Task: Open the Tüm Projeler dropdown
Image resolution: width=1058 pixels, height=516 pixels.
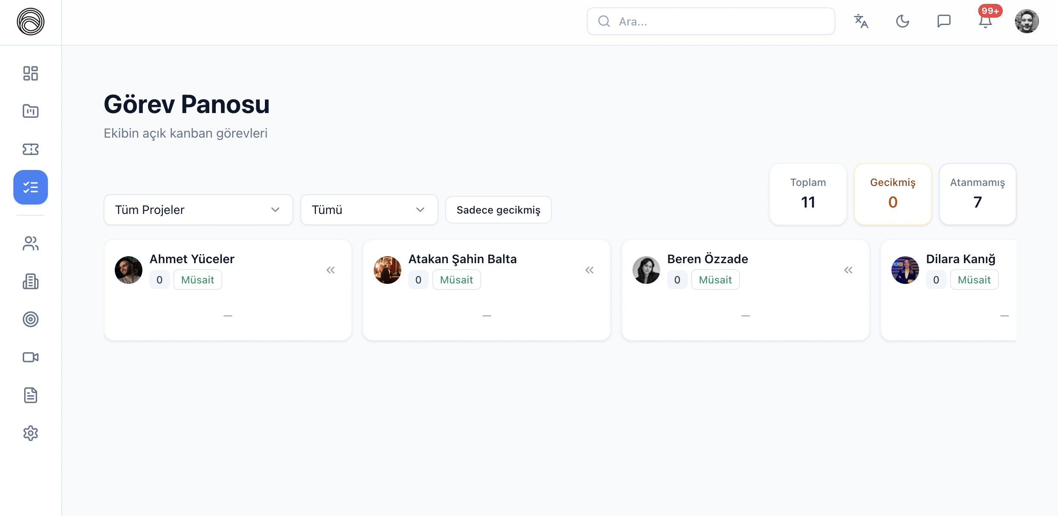Action: pos(198,210)
